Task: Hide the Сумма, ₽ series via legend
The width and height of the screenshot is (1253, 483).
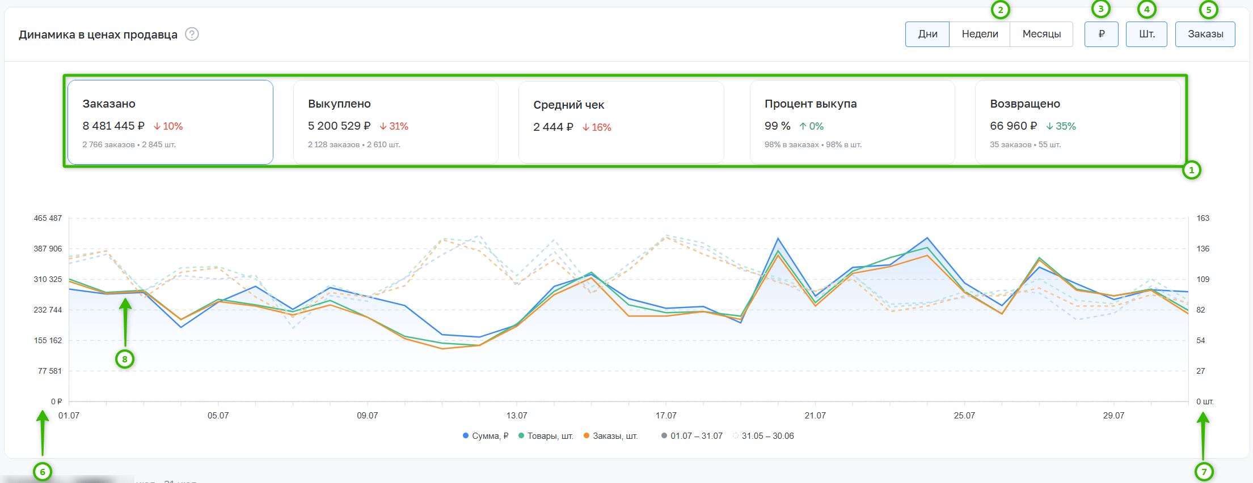Action: coord(486,436)
